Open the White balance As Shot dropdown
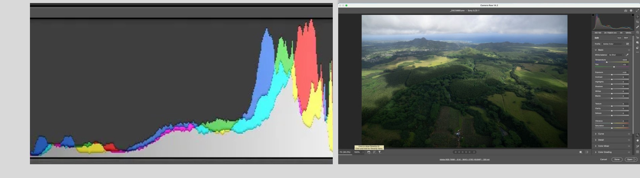The height and width of the screenshot is (178, 640). tap(616, 55)
